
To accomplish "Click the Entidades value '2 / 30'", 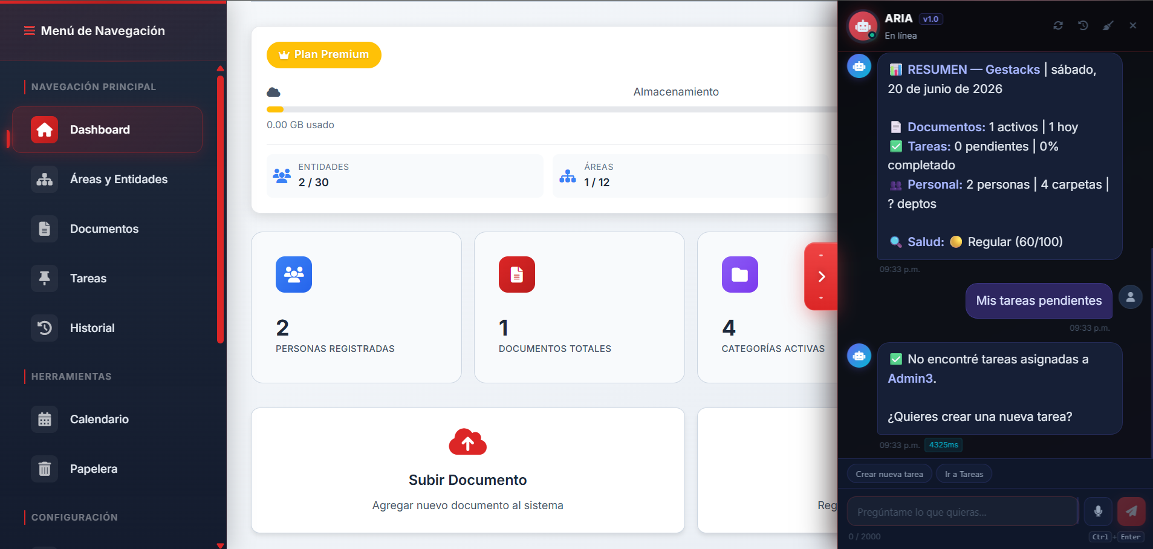I will pyautogui.click(x=313, y=183).
